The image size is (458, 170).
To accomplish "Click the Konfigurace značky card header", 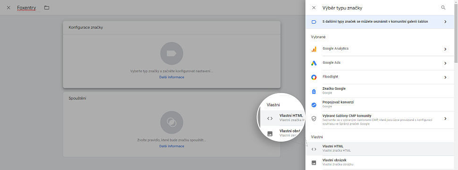I will pos(172,27).
